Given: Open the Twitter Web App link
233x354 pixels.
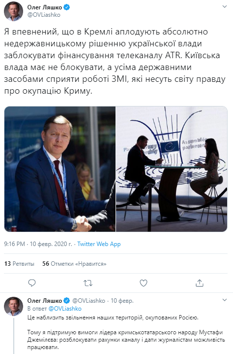Looking at the screenshot, I should 99,244.
